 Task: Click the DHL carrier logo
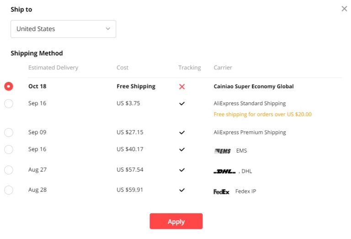pos(224,172)
